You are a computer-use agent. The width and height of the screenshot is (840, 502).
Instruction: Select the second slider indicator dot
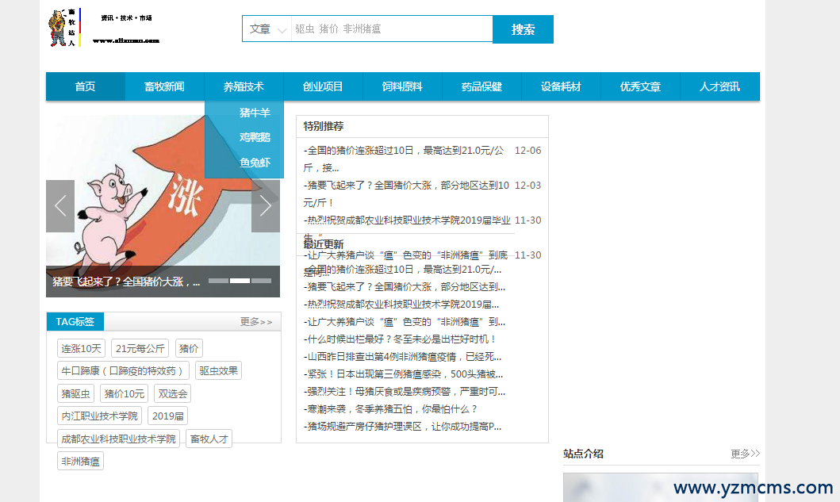240,281
